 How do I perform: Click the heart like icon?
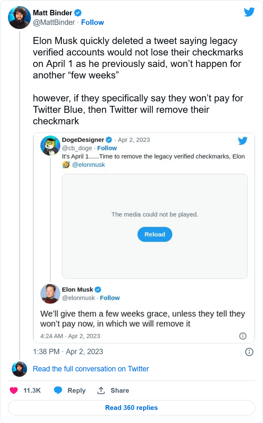[x=14, y=390]
